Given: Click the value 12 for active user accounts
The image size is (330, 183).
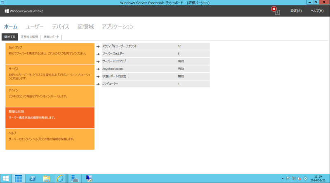Looking at the screenshot, I should 179,46.
